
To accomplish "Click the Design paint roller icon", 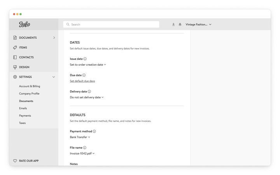I will coord(15,67).
